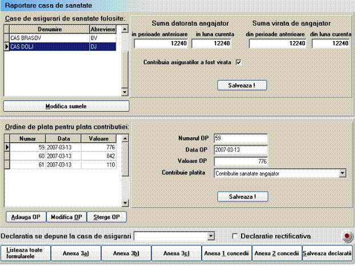Click 'Listeaza toate formularele' button
355x266 pixels.
[x=26, y=253]
